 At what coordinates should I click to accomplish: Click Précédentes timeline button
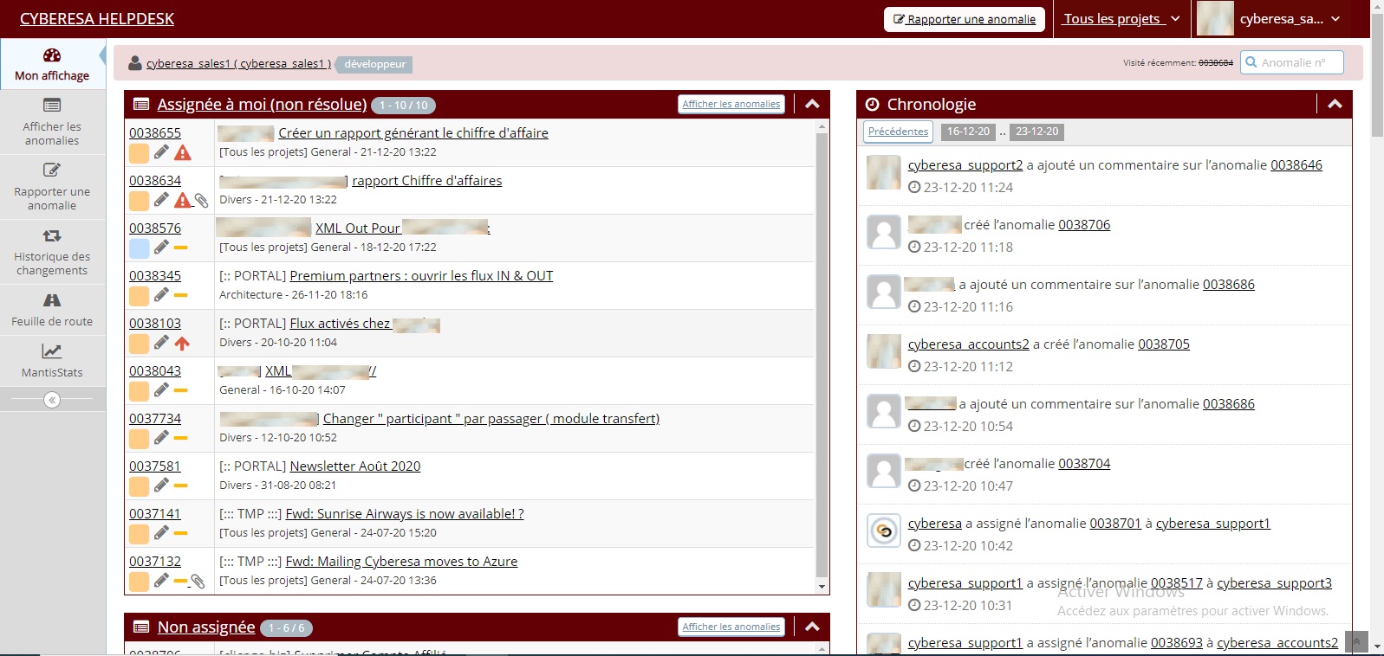point(898,132)
